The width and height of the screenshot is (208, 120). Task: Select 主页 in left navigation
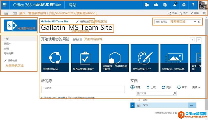[6, 39]
